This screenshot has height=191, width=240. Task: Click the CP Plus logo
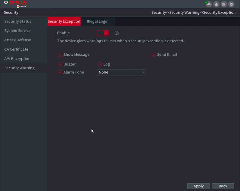(x=15, y=4)
